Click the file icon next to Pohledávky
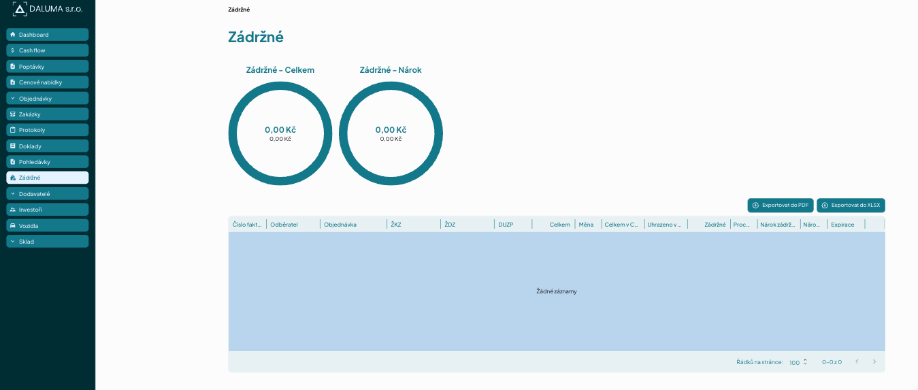The image size is (918, 390). pos(12,162)
